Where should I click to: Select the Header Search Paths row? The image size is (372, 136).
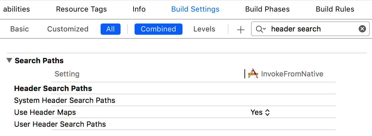click(x=53, y=89)
